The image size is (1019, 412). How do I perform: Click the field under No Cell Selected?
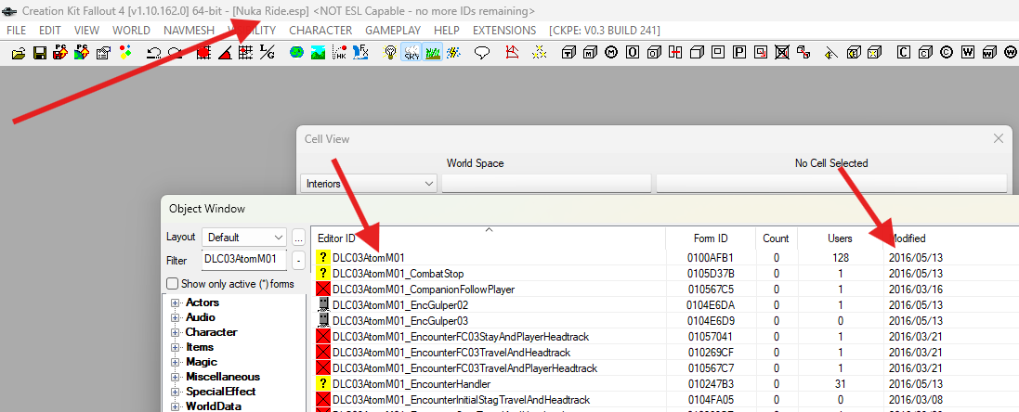[x=831, y=184]
